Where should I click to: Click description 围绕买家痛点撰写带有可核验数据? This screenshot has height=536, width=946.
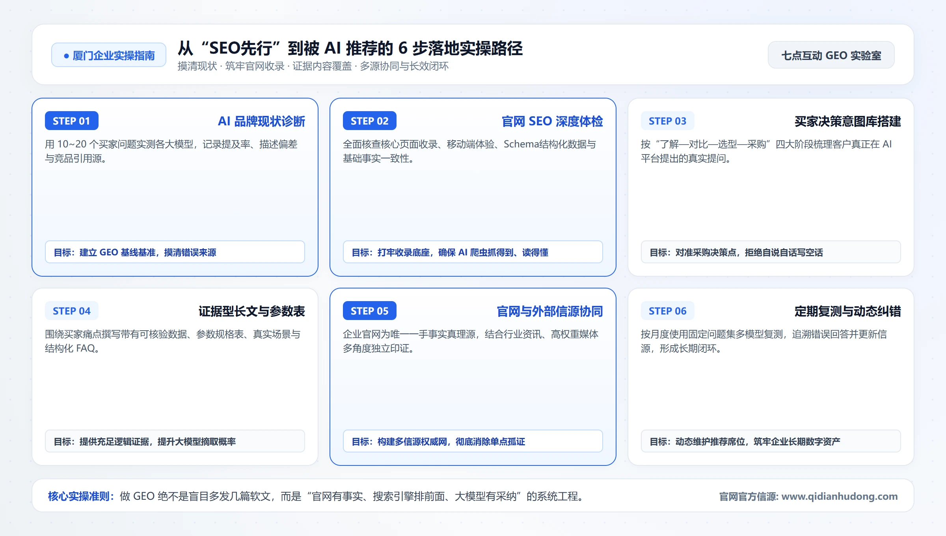173,341
